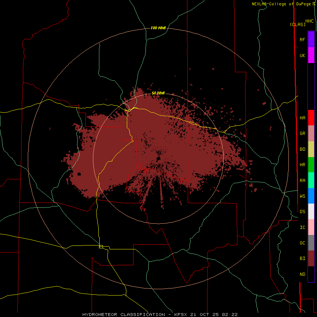Click the WS legend label
This screenshot has width=317, height=317.
coord(302,196)
